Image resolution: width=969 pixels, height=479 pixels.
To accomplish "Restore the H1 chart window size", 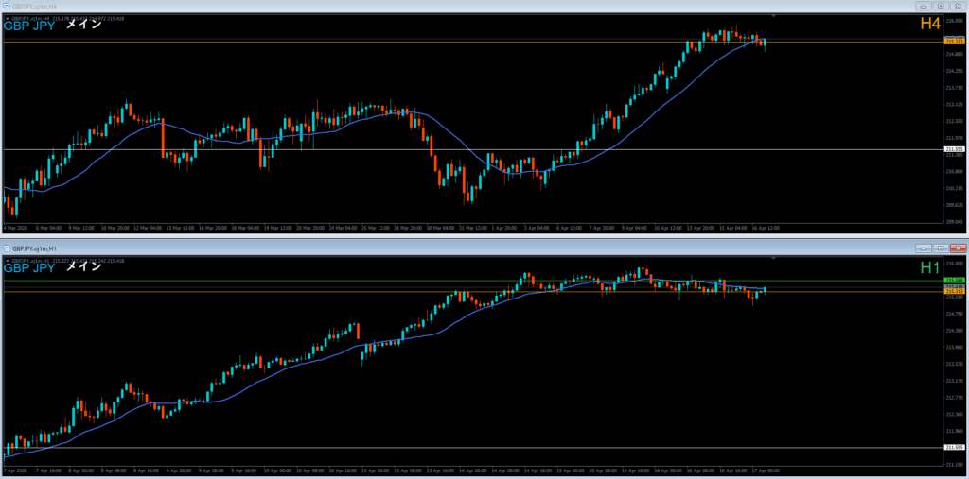I will point(940,247).
